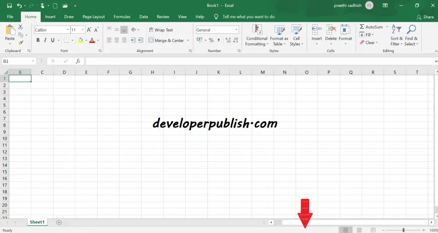
Task: Center text horizontally
Action: tap(117, 40)
